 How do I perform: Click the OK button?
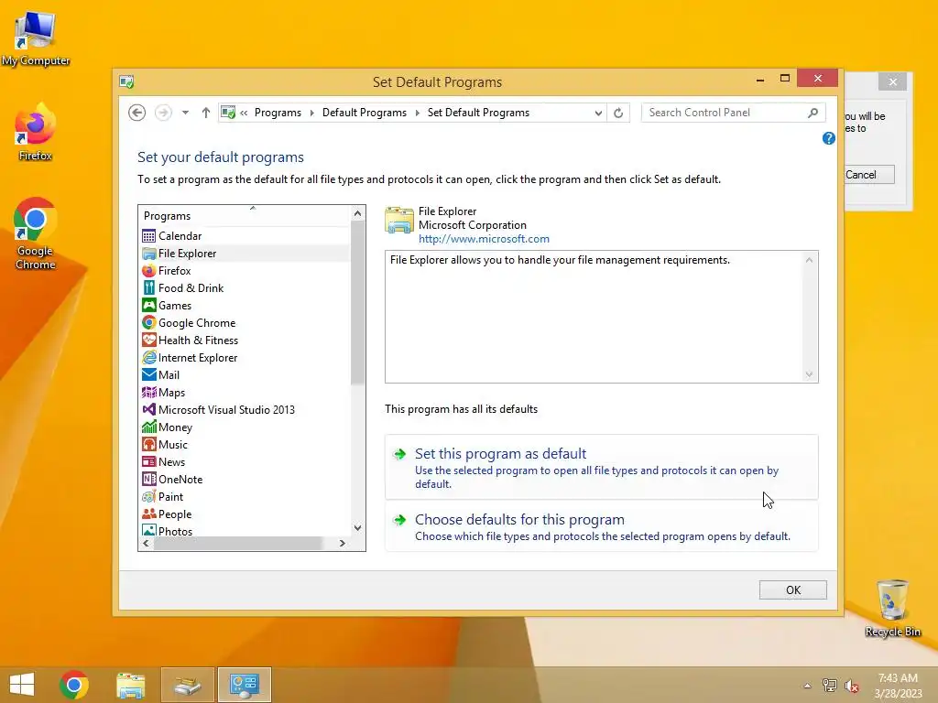point(792,590)
